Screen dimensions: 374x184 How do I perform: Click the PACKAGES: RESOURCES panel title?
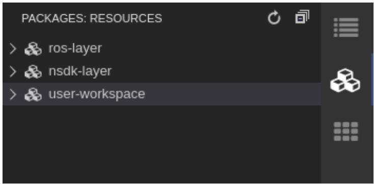92,18
